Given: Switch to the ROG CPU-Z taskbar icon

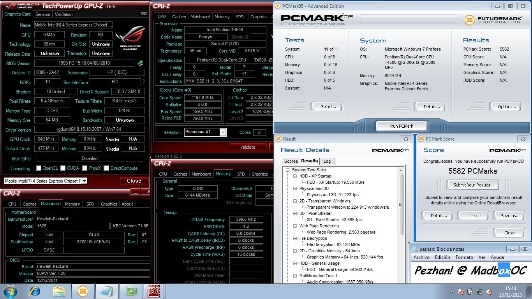Looking at the screenshot, I should (x=154, y=291).
